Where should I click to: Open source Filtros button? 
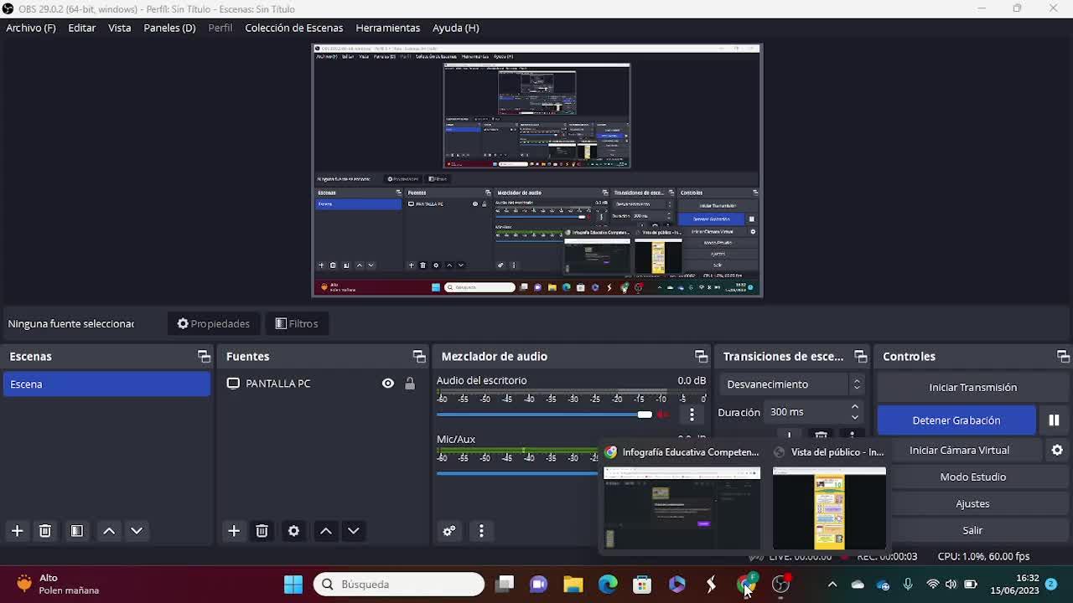point(297,323)
